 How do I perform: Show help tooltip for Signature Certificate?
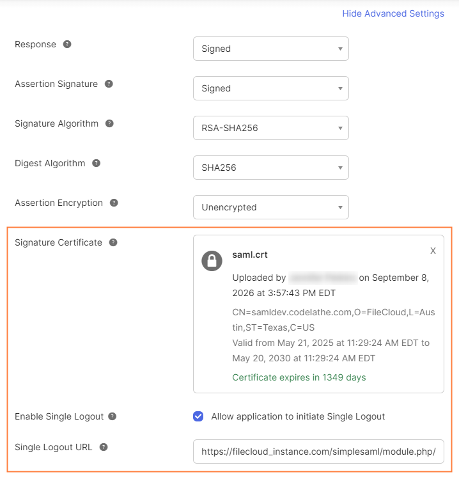pyautogui.click(x=113, y=242)
